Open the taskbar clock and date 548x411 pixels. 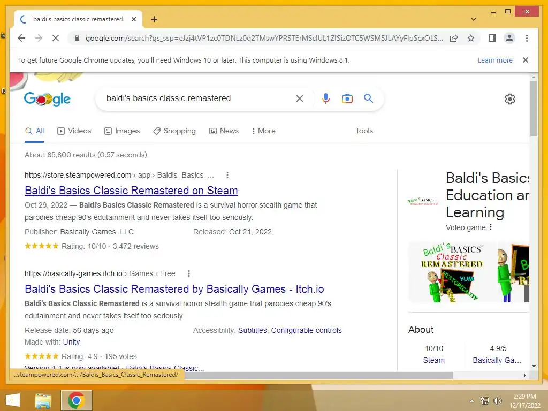pyautogui.click(x=524, y=401)
